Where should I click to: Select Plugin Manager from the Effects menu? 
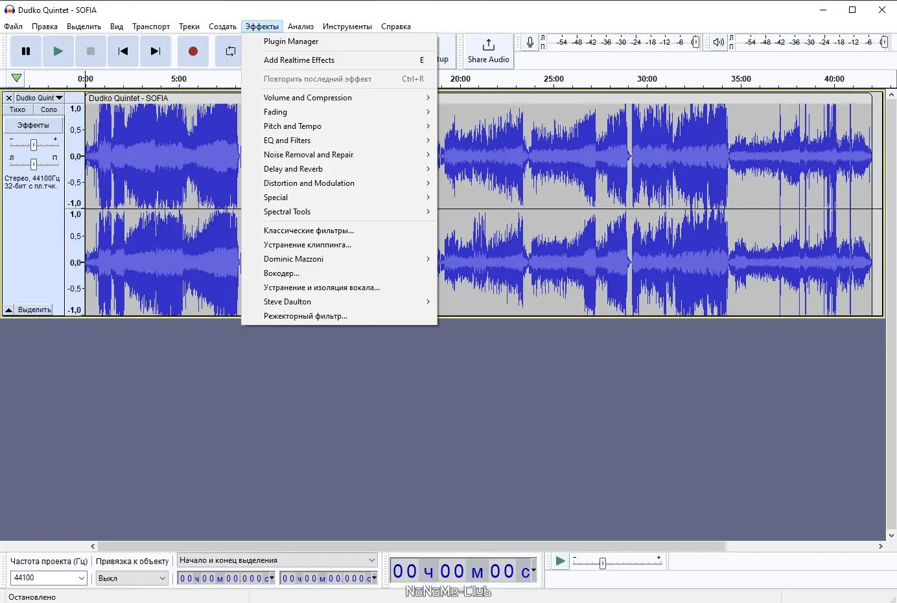[x=290, y=41]
